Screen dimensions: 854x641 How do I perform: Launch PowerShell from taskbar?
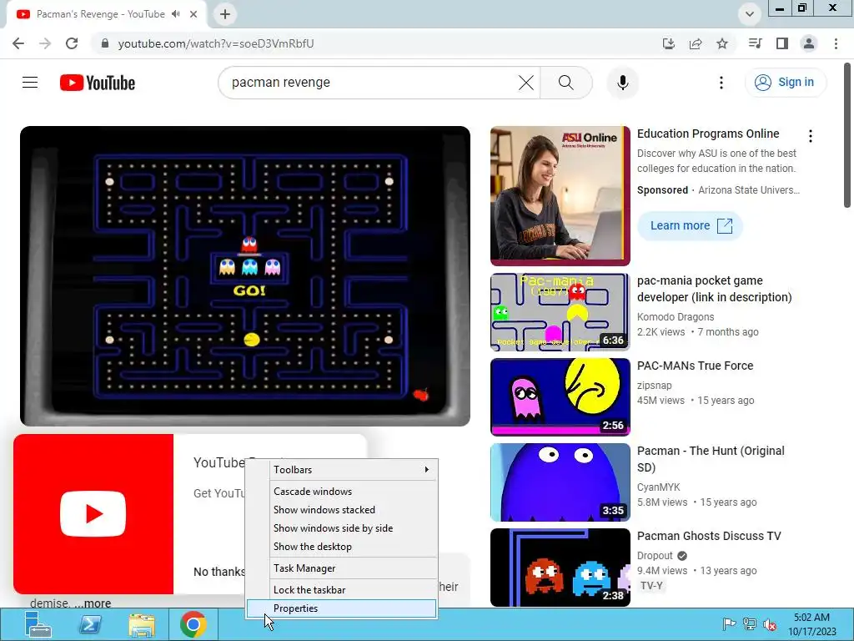coord(90,624)
